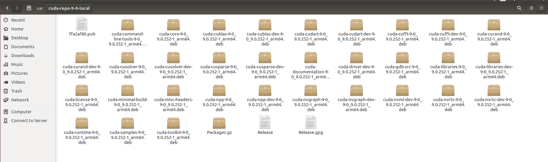Click the 'Packages.gz' file name label
This screenshot has width=548, height=162.
coord(219,132)
